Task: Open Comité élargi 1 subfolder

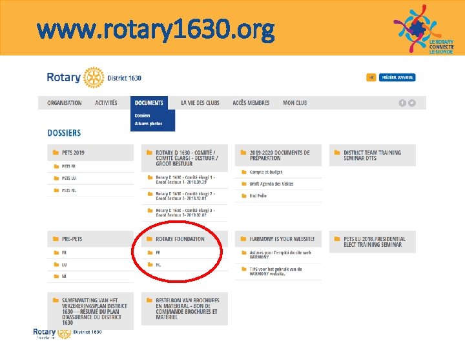Action: coord(185,180)
